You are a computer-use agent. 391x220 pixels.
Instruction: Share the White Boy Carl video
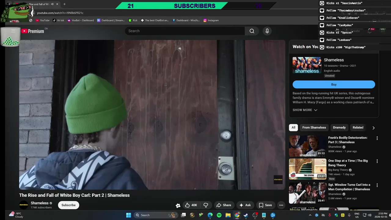pyautogui.click(x=224, y=205)
